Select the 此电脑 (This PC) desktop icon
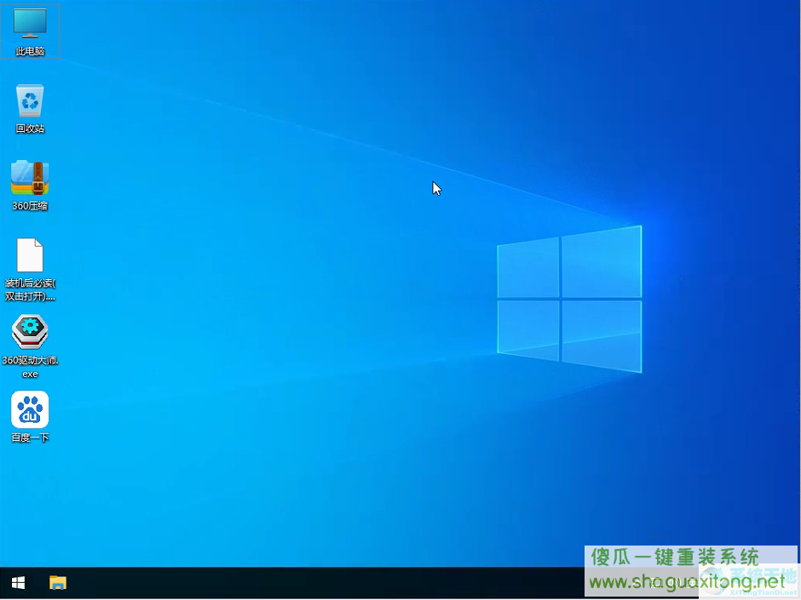This screenshot has width=801, height=600. pyautogui.click(x=30, y=31)
